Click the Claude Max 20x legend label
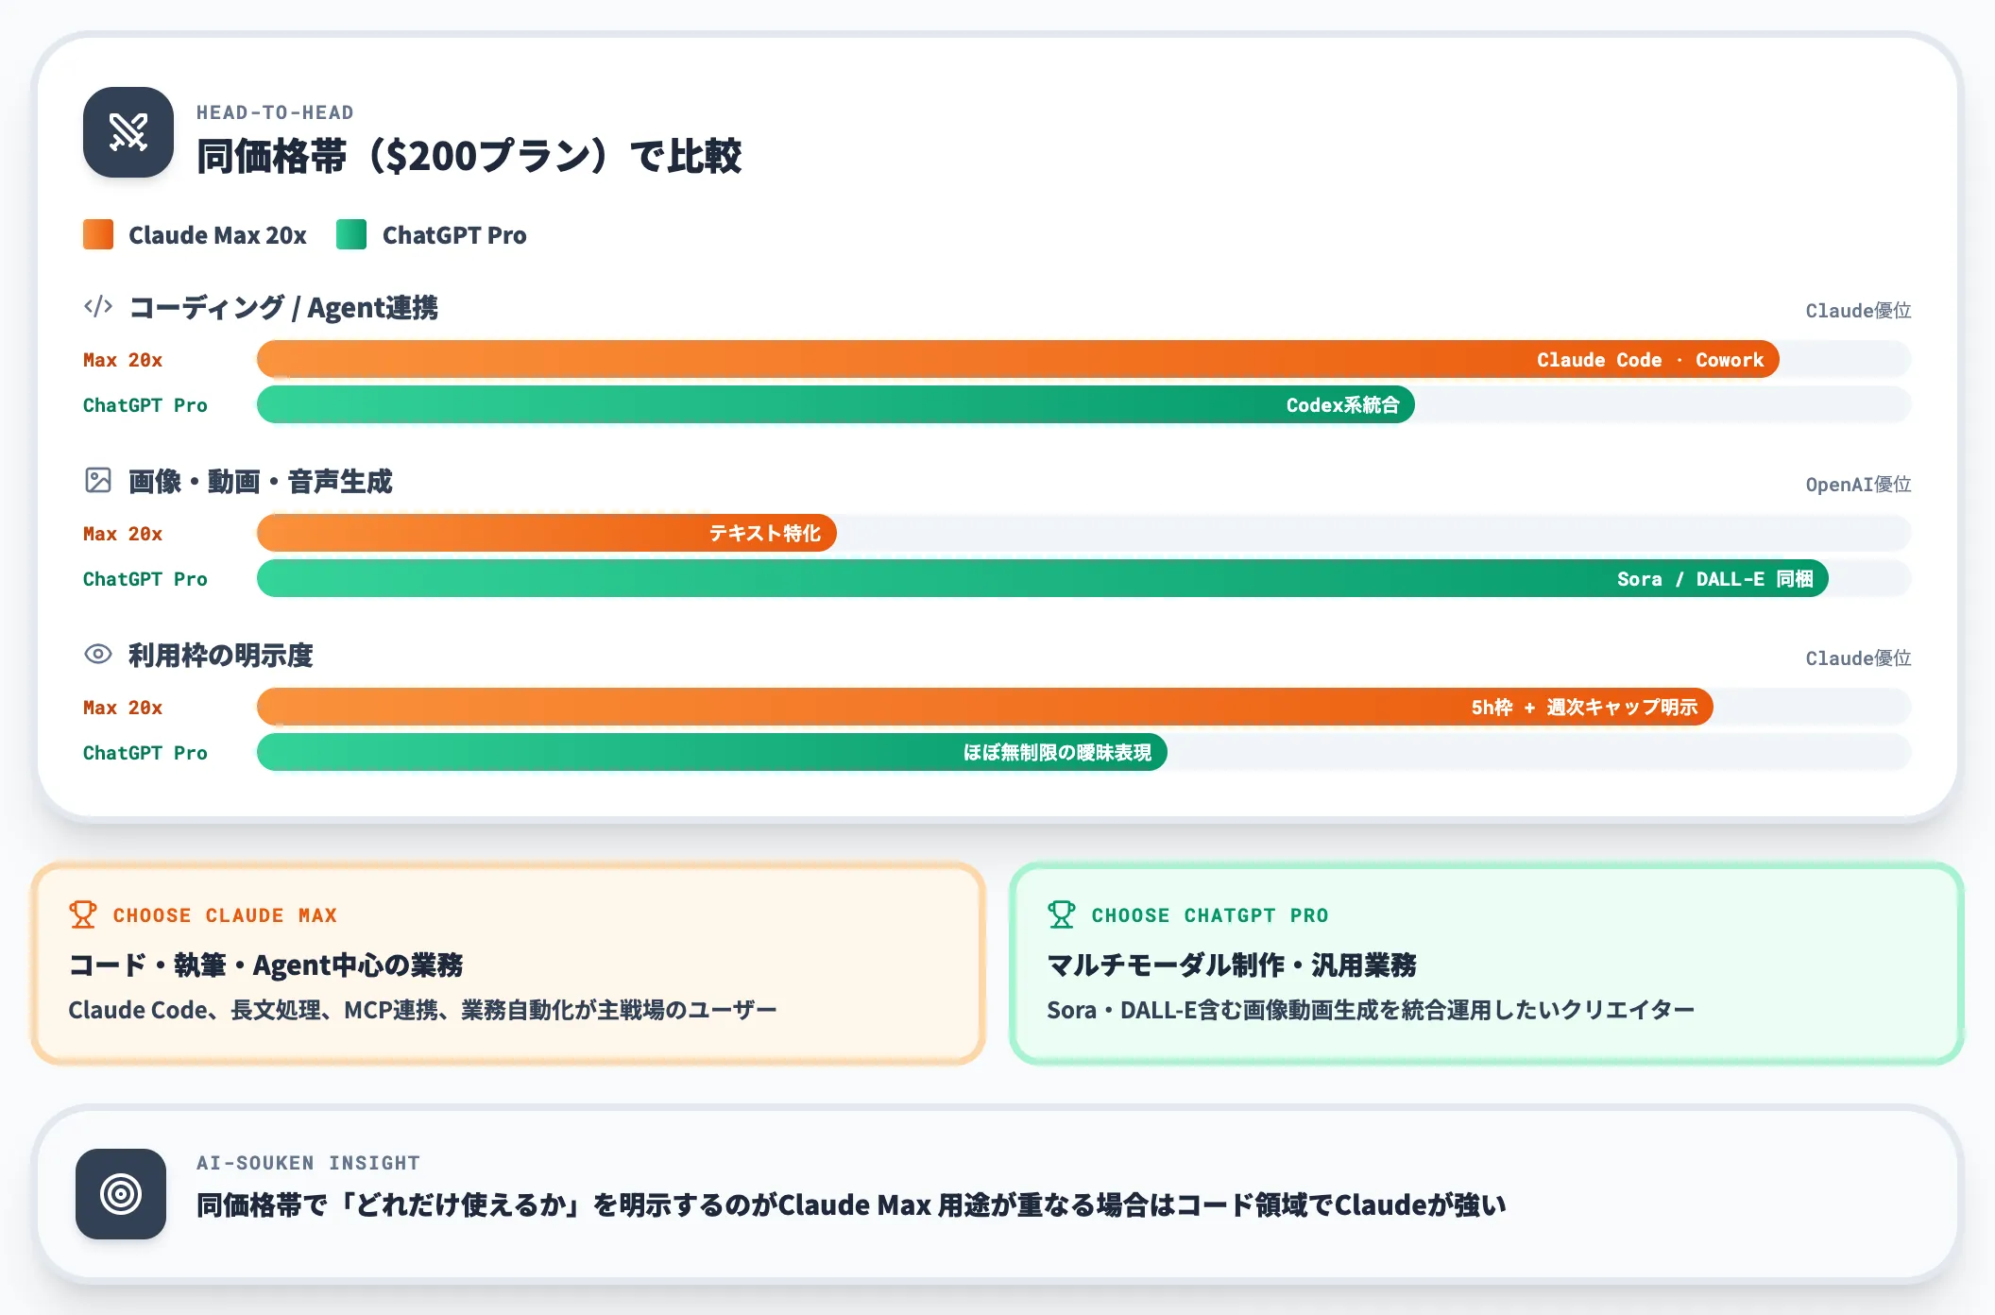 (x=217, y=235)
